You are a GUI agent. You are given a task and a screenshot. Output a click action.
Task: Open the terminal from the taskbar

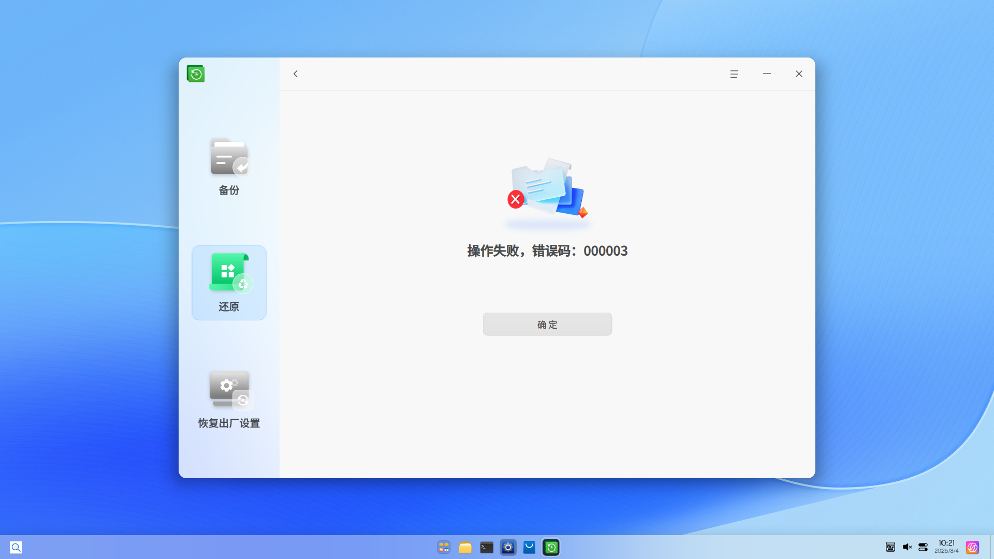point(487,547)
